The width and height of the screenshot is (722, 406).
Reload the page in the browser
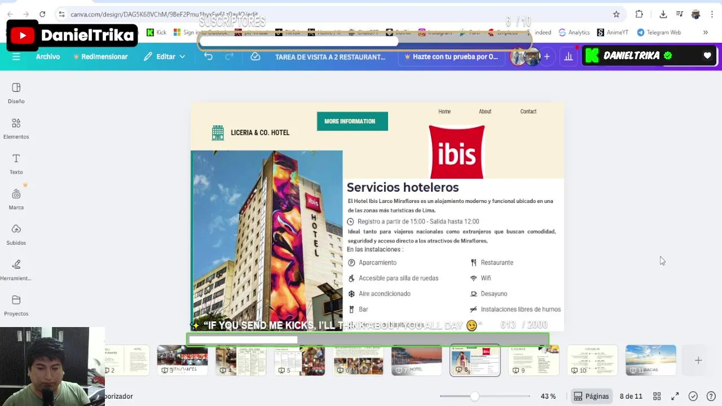click(x=42, y=14)
